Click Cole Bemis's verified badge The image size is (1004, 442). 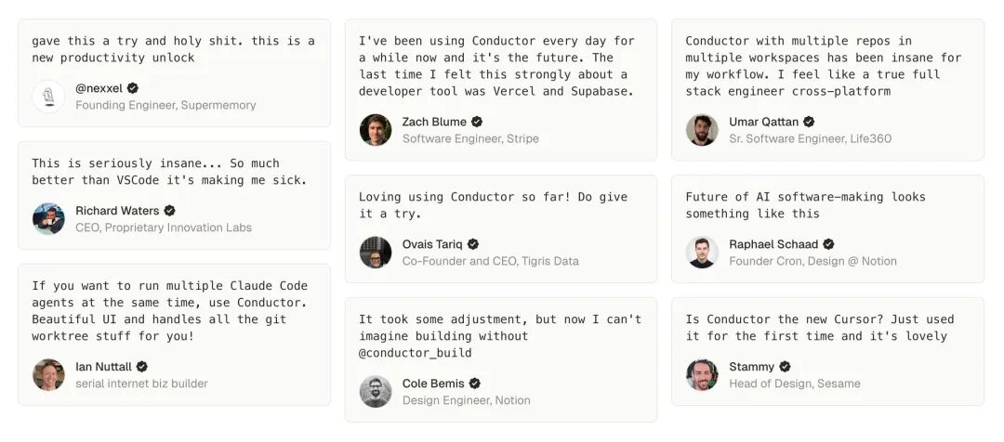(475, 383)
